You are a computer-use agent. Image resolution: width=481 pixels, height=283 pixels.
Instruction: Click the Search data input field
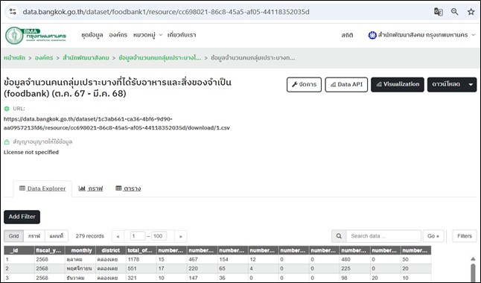pos(383,236)
